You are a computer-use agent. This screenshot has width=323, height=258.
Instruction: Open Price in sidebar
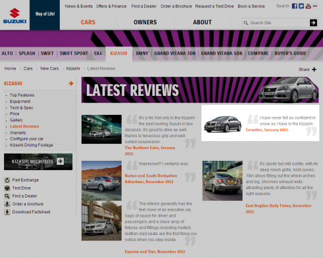coord(14,114)
